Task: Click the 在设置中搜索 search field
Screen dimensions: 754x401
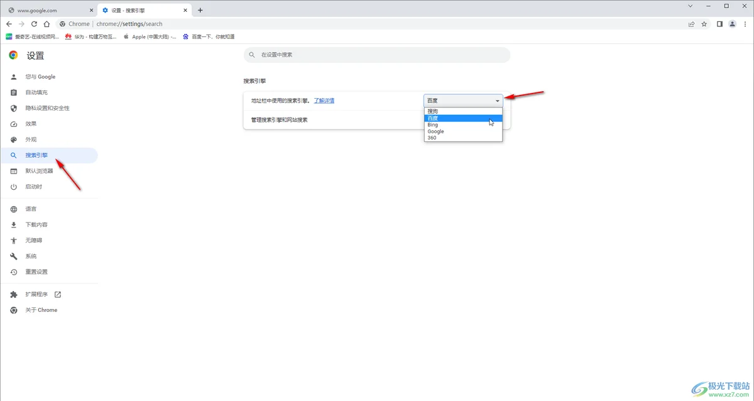Action: coord(377,55)
